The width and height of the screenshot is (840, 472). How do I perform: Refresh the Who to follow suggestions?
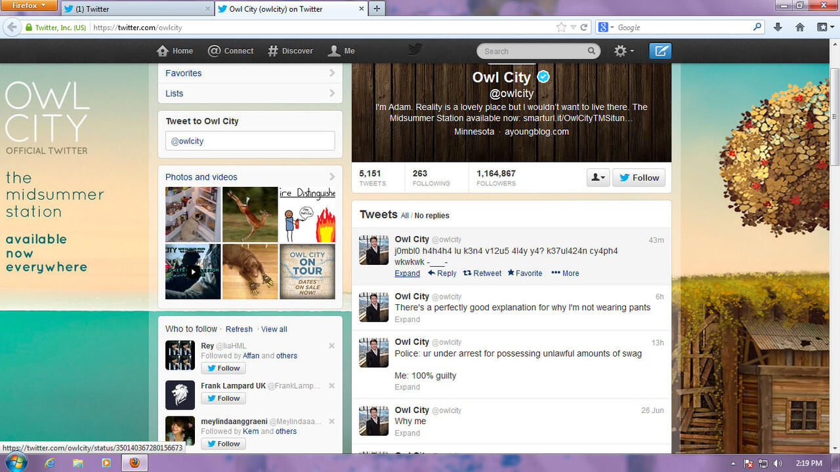[x=239, y=329]
